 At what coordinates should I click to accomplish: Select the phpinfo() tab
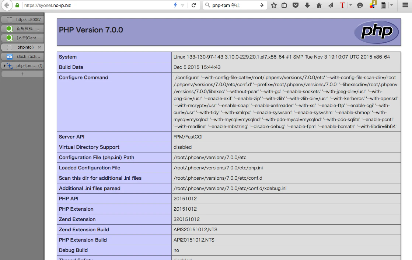click(22, 47)
